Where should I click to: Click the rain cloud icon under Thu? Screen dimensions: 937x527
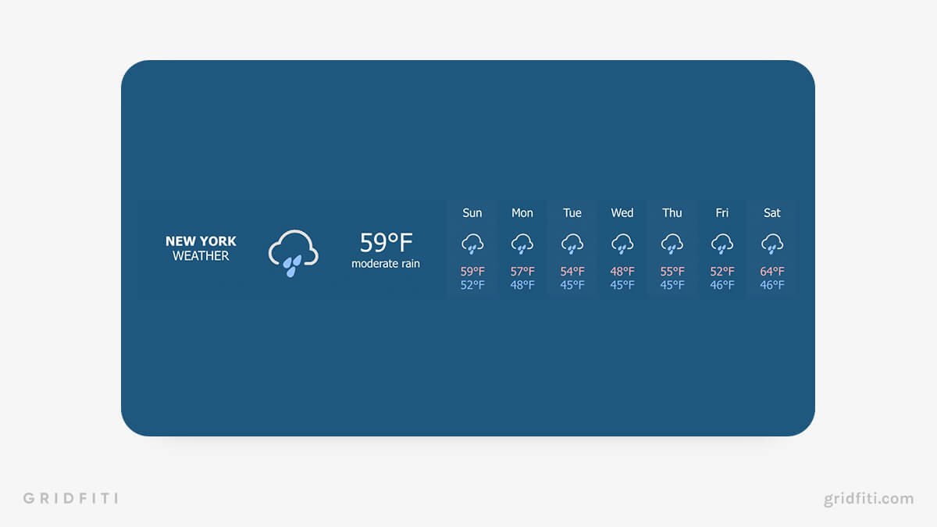[672, 244]
